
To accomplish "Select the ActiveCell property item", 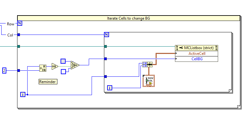I will [197, 54].
